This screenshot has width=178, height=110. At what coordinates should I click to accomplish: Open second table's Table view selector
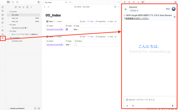[51, 37]
